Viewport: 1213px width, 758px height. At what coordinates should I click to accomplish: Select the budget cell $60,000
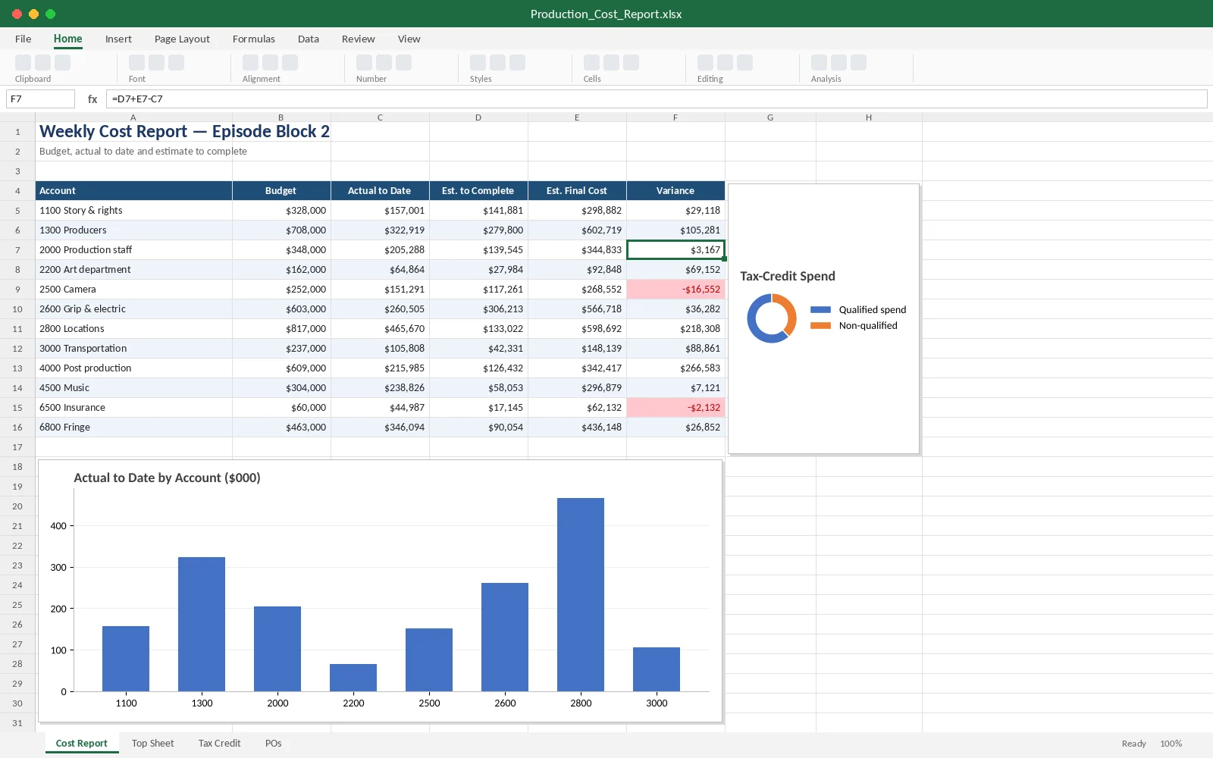pos(281,408)
